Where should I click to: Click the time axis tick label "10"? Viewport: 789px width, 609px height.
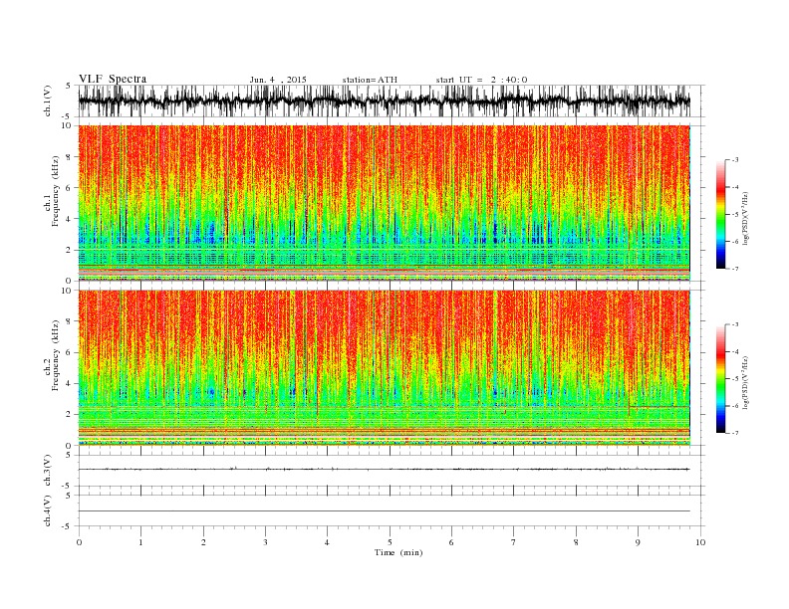(x=700, y=542)
